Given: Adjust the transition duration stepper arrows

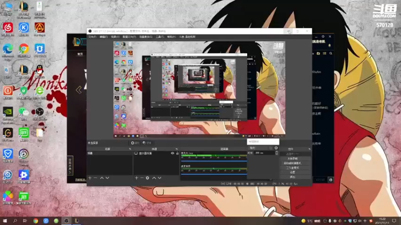Looking at the screenshot, I should point(277,153).
